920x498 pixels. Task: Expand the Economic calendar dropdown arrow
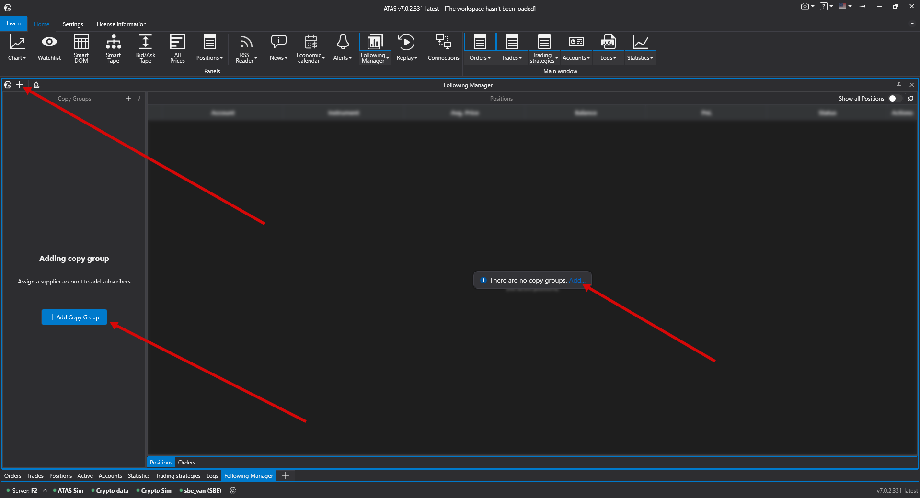(x=323, y=58)
